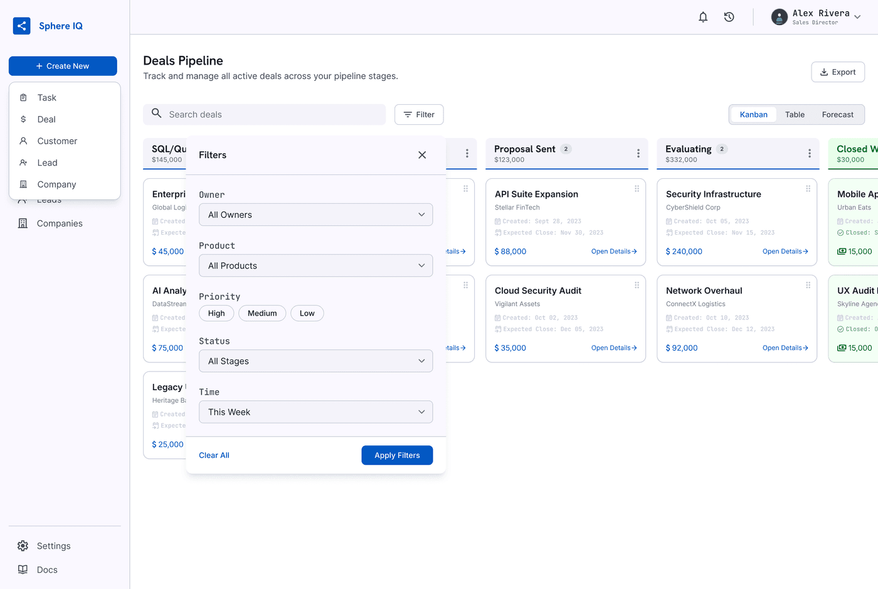Open Docs in the sidebar

[65, 570]
